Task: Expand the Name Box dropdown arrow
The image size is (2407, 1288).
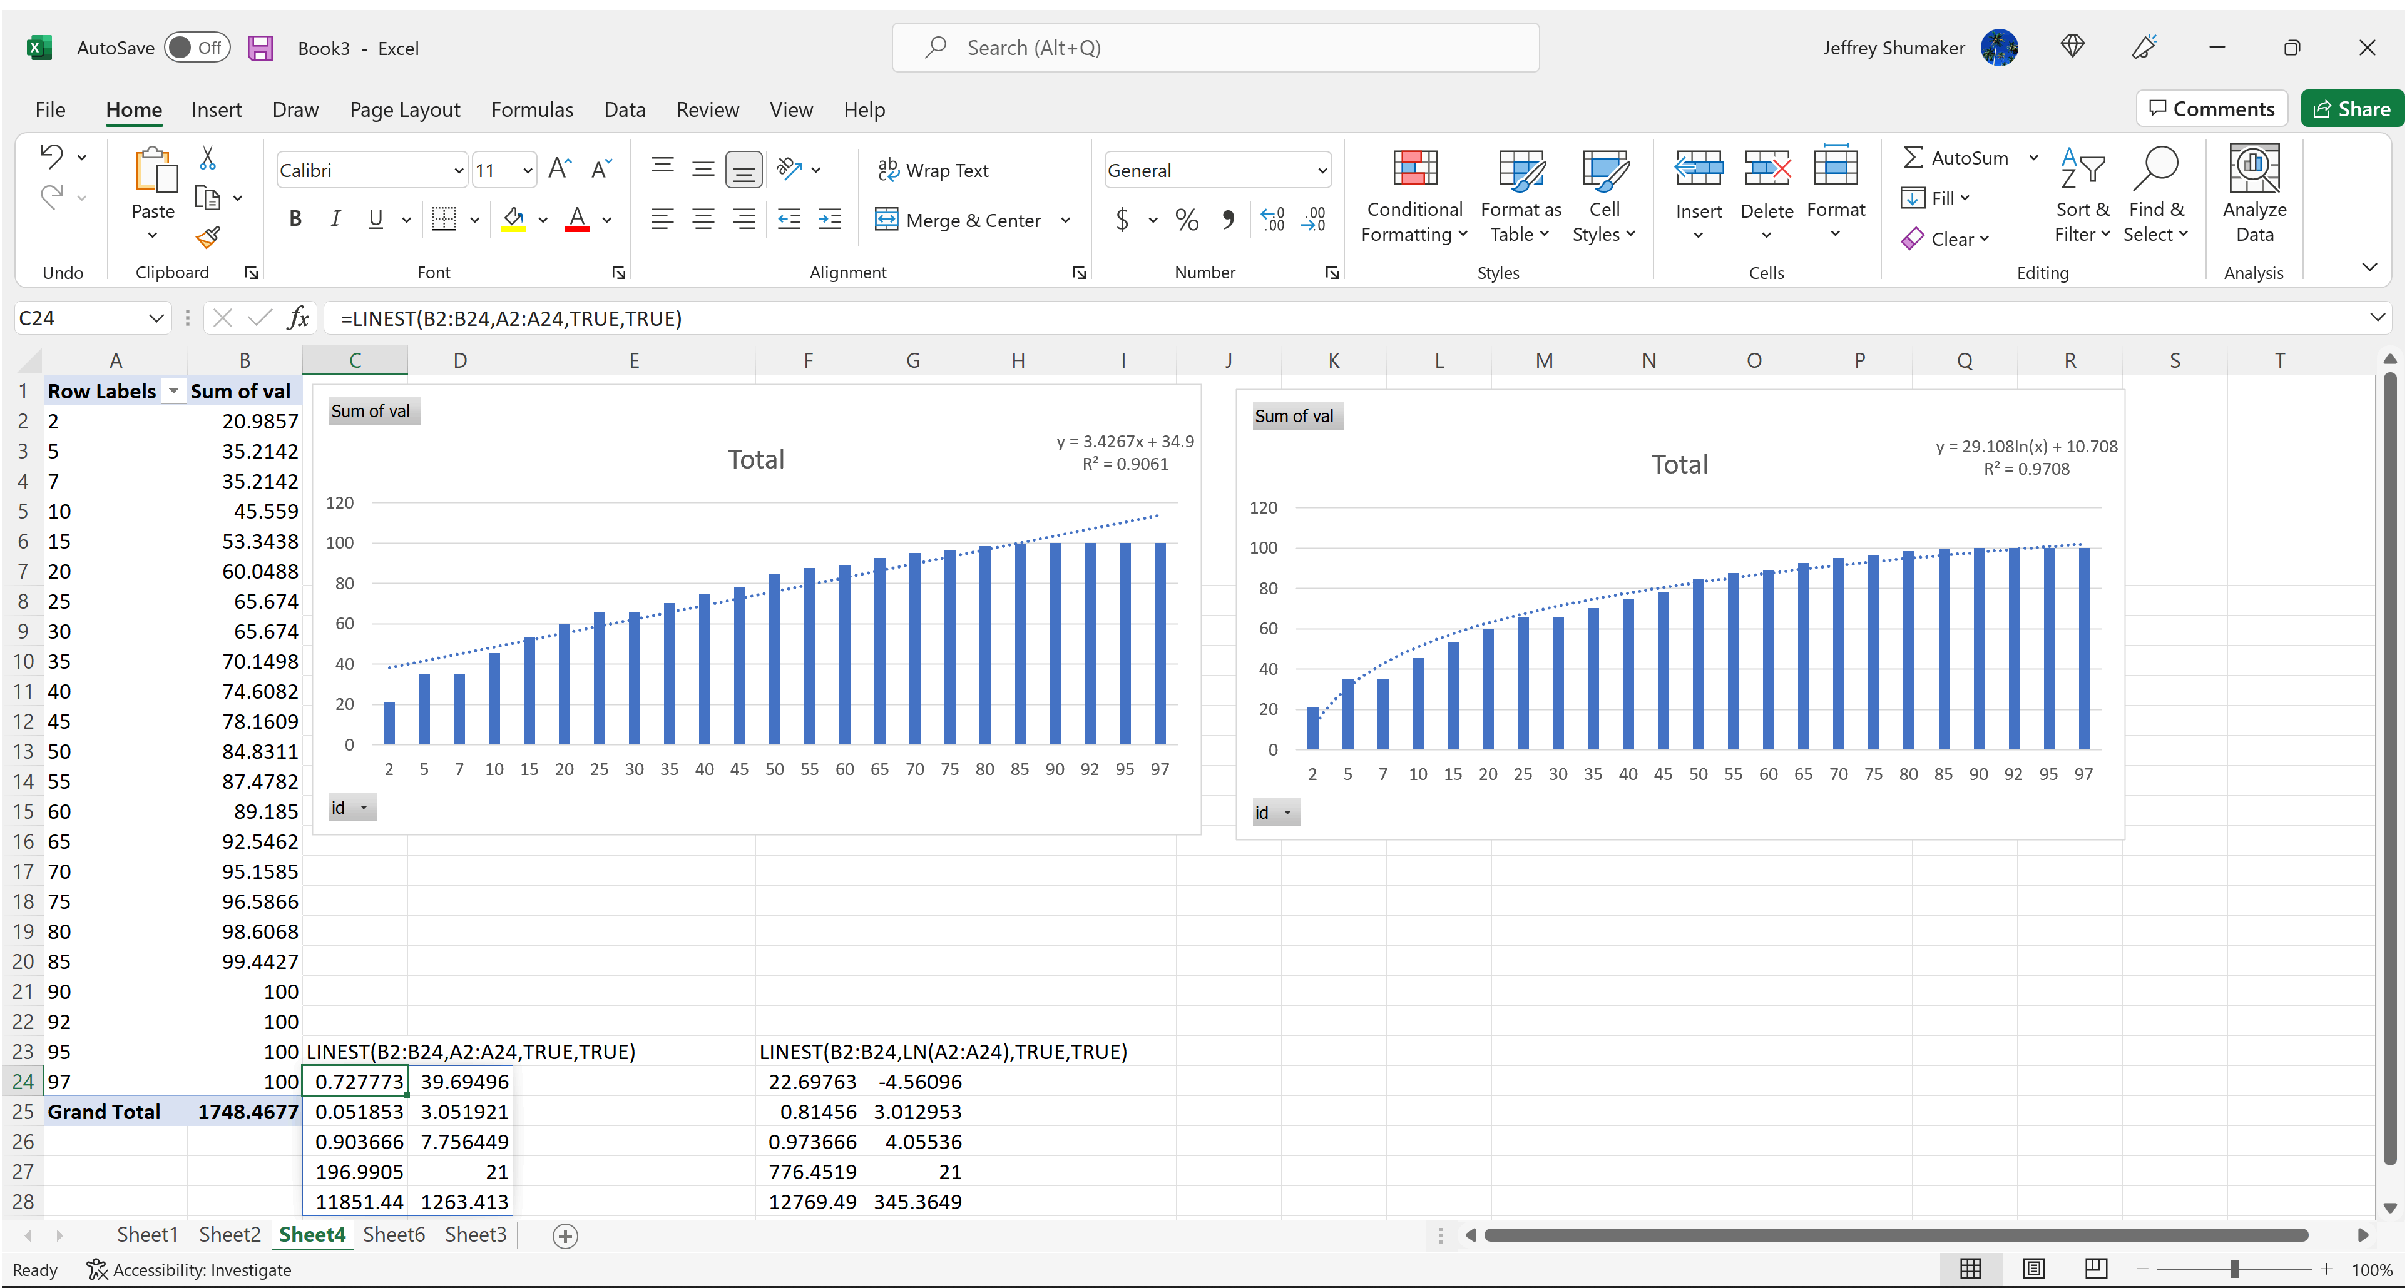Action: coord(156,318)
